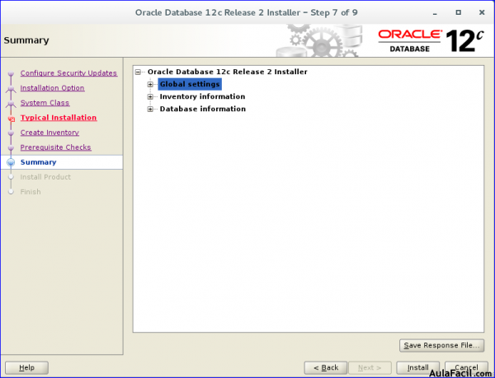Maximize the installer window
Screen dimensions: 495x378
click(x=459, y=12)
